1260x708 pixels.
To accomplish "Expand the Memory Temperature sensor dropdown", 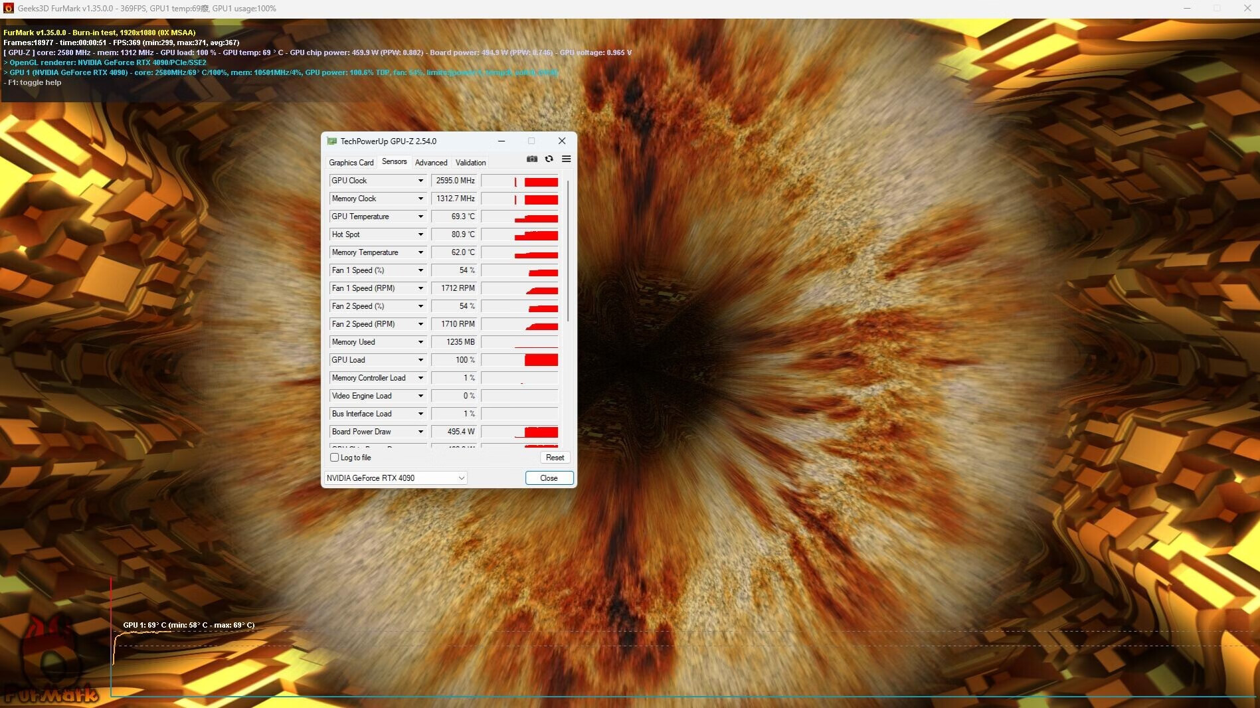I will pyautogui.click(x=420, y=252).
